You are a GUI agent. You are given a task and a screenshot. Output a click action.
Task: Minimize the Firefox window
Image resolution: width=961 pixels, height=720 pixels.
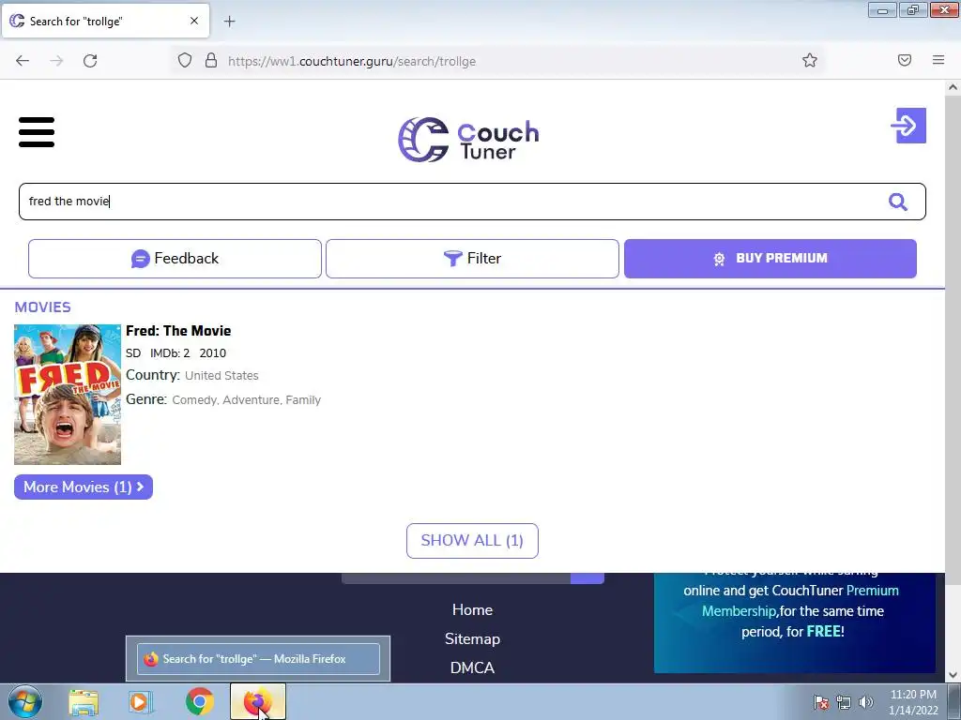click(882, 9)
